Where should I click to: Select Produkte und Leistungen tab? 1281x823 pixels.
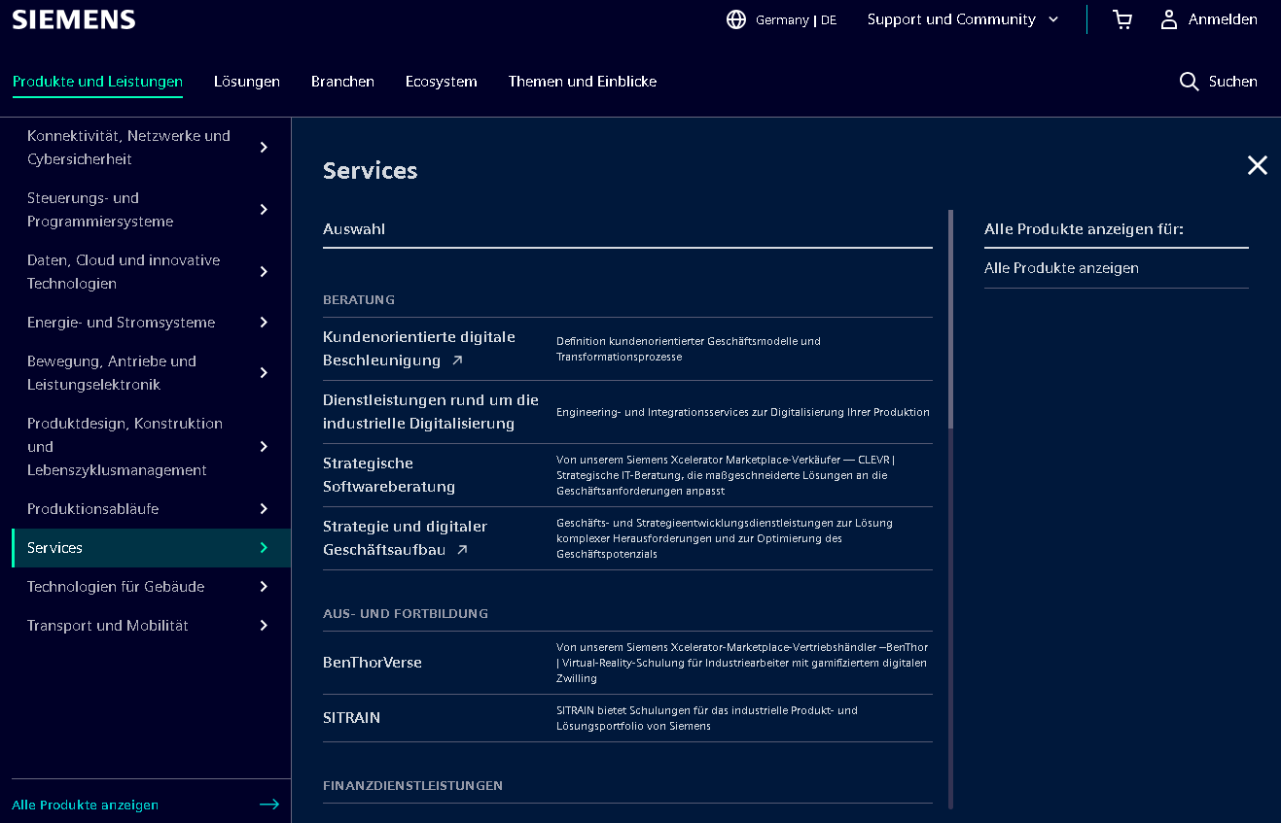[97, 82]
